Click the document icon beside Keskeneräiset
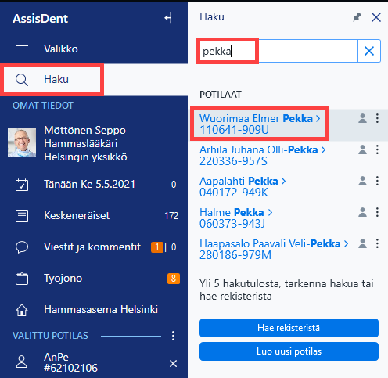The height and width of the screenshot is (378, 388). pyautogui.click(x=22, y=216)
